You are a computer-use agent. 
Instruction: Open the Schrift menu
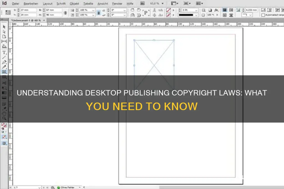tap(61, 4)
